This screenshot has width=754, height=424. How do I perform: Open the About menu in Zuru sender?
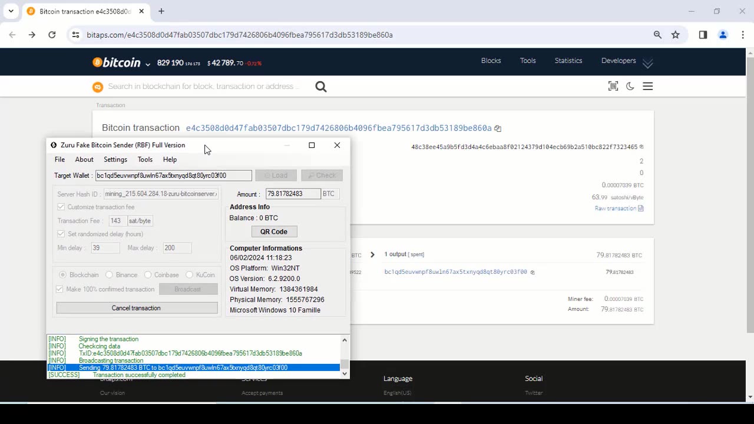pos(84,160)
